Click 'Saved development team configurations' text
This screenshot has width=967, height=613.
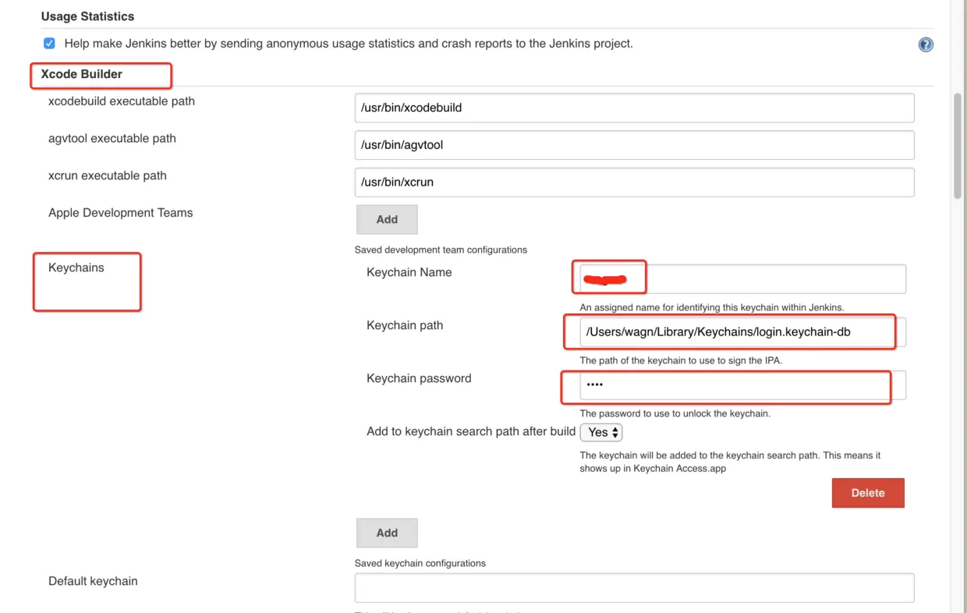tap(441, 250)
